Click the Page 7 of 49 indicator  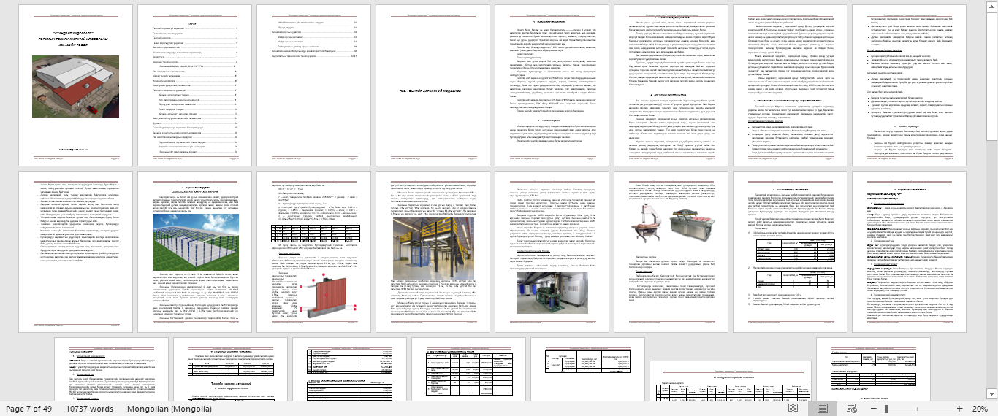pyautogui.click(x=29, y=409)
